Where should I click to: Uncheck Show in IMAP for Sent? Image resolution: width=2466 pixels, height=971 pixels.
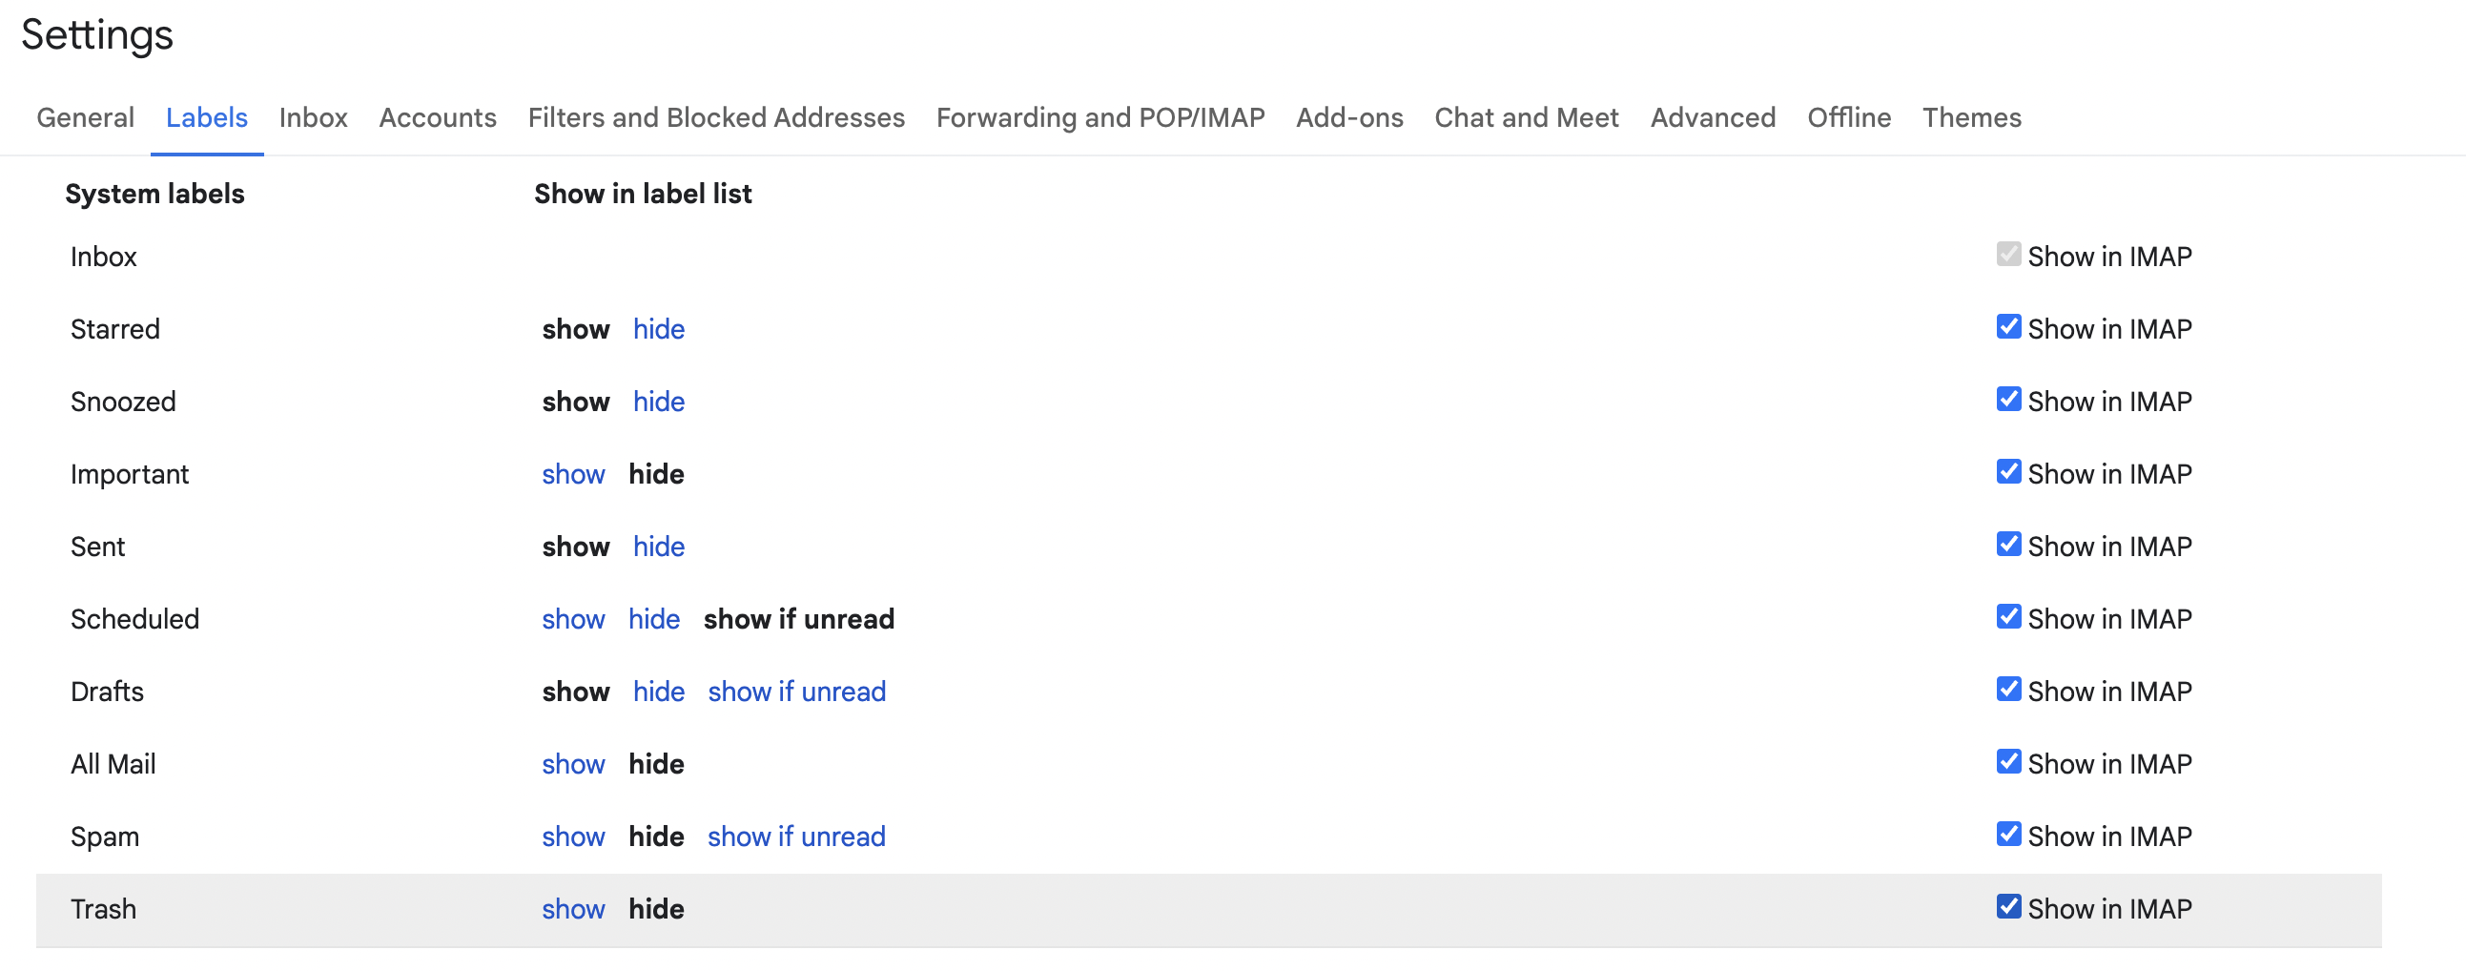click(x=2007, y=544)
